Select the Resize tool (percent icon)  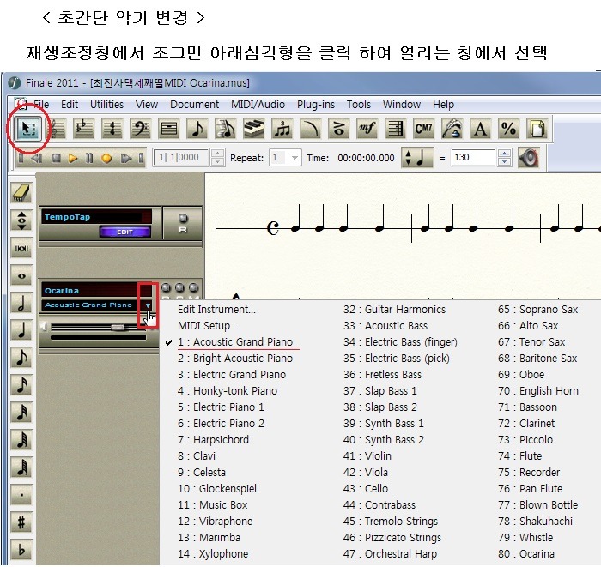pyautogui.click(x=508, y=129)
